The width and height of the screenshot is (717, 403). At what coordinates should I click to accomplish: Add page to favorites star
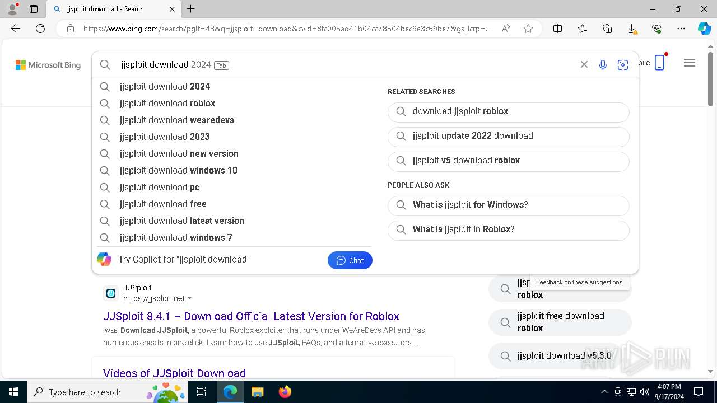point(528,29)
